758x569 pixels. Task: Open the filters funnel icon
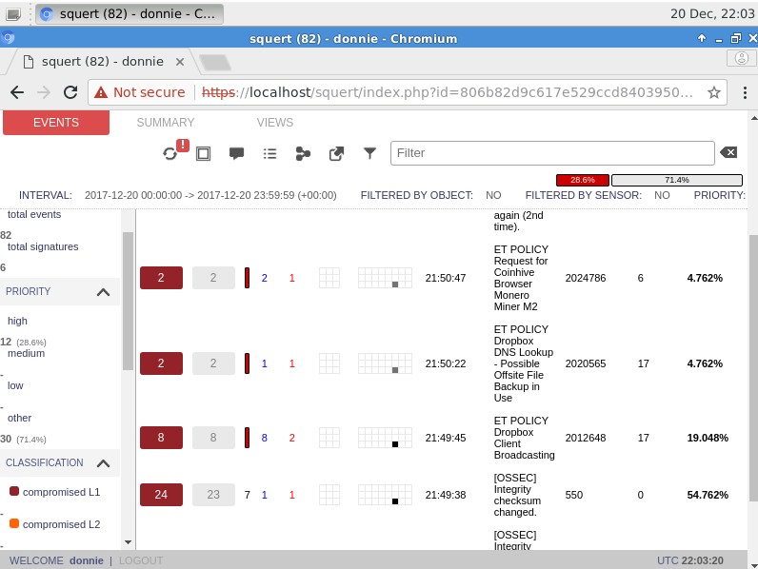pyautogui.click(x=369, y=153)
